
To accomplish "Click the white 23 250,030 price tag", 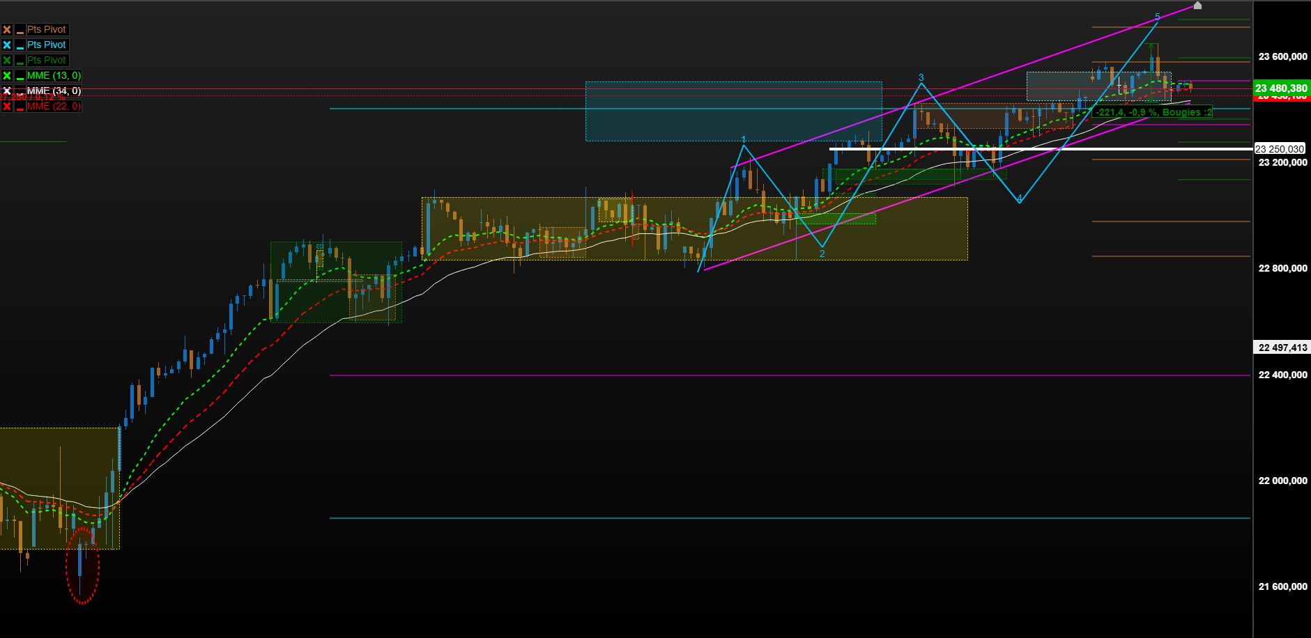I will pyautogui.click(x=1280, y=149).
